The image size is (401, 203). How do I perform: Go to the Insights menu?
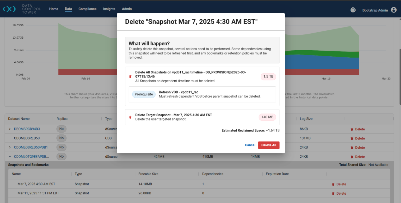pos(109,9)
